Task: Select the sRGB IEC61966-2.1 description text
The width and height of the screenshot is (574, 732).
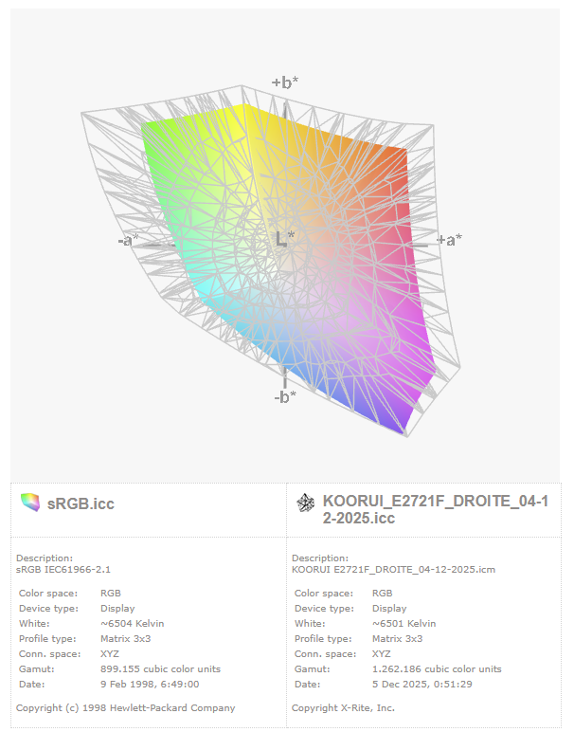Action: pyautogui.click(x=63, y=569)
